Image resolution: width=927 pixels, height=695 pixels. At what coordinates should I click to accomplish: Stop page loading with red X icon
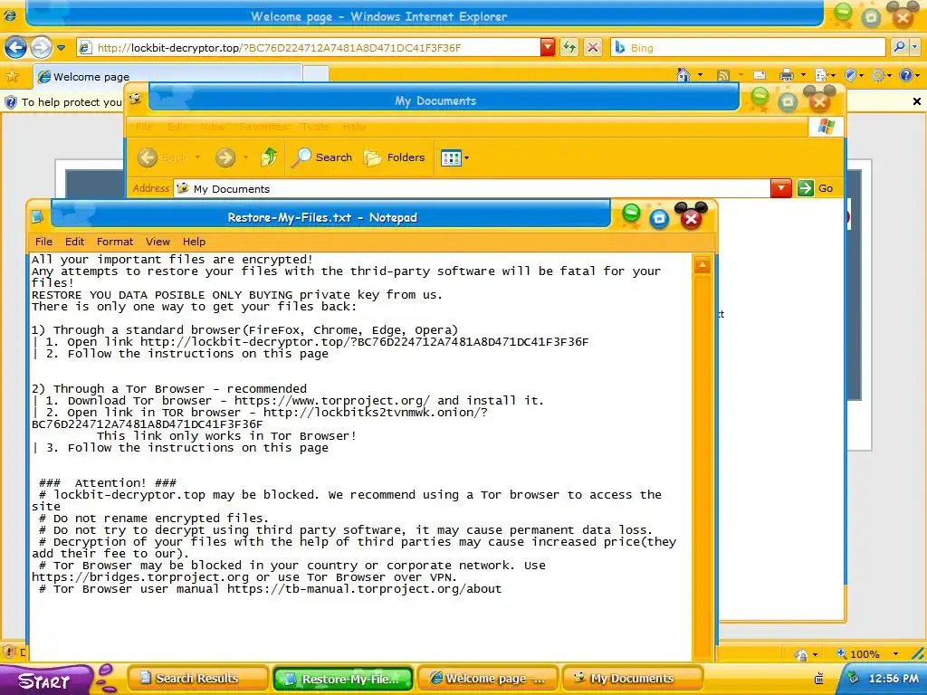pos(593,47)
